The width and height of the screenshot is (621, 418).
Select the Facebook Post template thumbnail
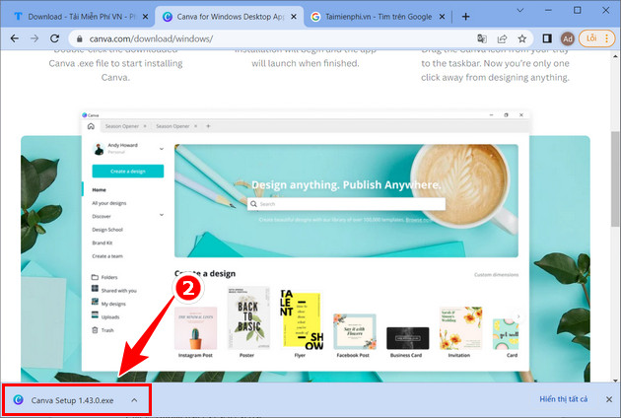point(354,331)
